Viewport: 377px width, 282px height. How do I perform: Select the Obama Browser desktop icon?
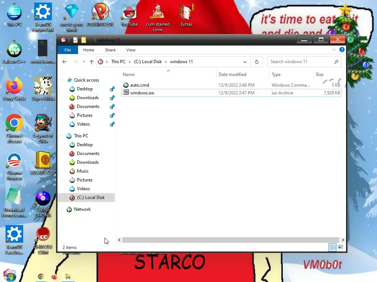click(x=14, y=166)
